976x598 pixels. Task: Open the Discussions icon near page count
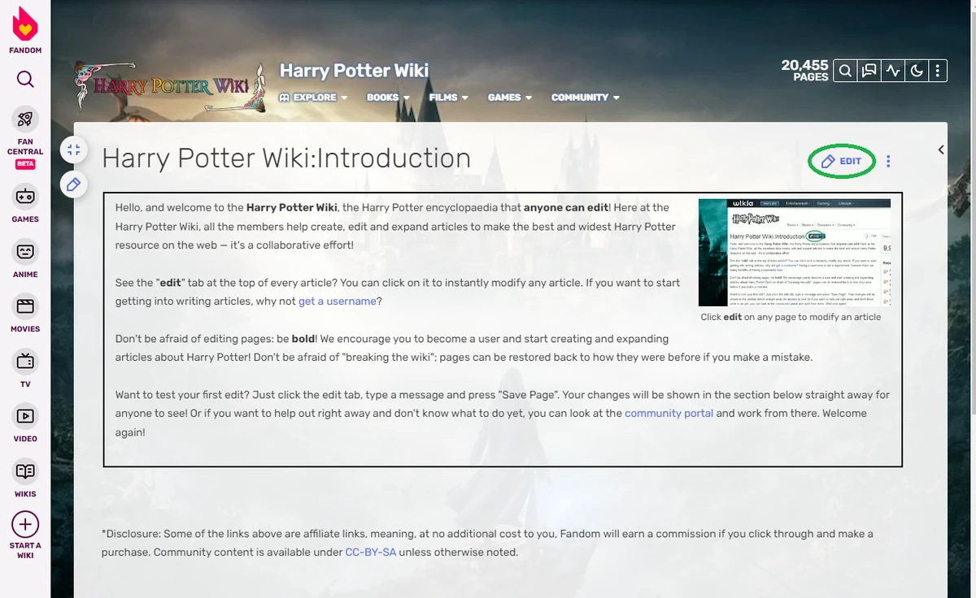(x=869, y=71)
